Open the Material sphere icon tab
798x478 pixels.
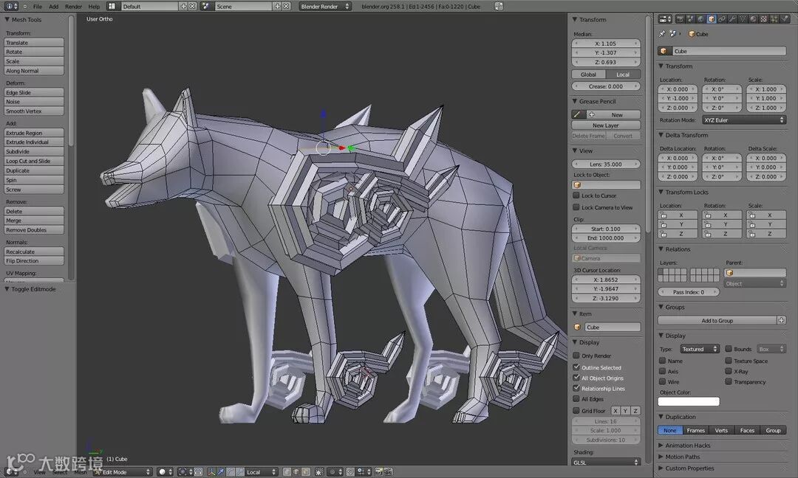point(753,19)
